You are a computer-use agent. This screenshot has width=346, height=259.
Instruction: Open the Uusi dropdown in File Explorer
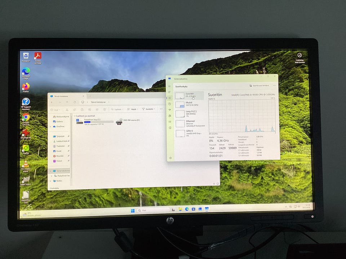point(55,110)
